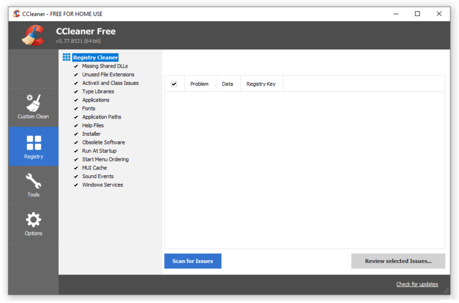Disable Application Paths scanning
Viewport: 459px width, 303px height.
click(76, 117)
